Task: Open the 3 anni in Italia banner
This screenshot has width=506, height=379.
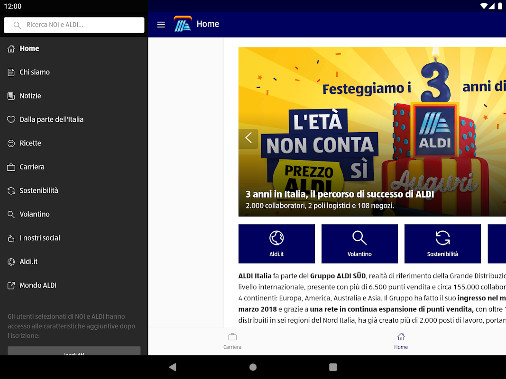Action: pyautogui.click(x=372, y=132)
